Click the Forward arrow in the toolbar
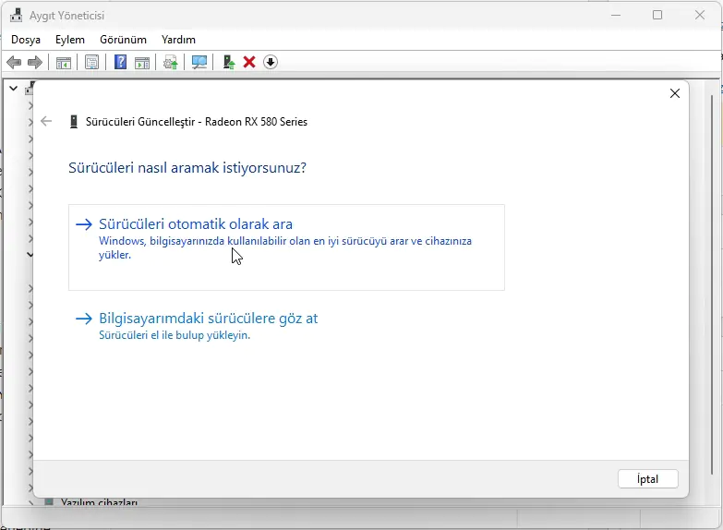The width and height of the screenshot is (723, 530). 35,62
